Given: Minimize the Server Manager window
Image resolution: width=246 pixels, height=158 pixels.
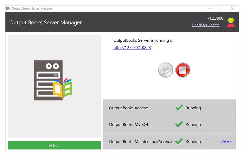Looking at the screenshot, I should point(209,9).
